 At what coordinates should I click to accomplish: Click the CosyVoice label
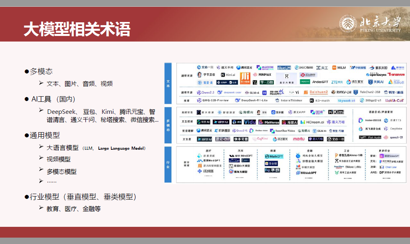tap(396, 129)
